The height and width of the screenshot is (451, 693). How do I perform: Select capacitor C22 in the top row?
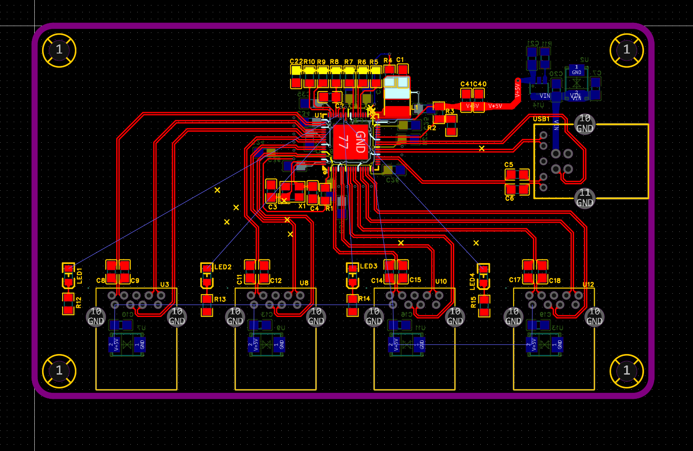tap(296, 77)
